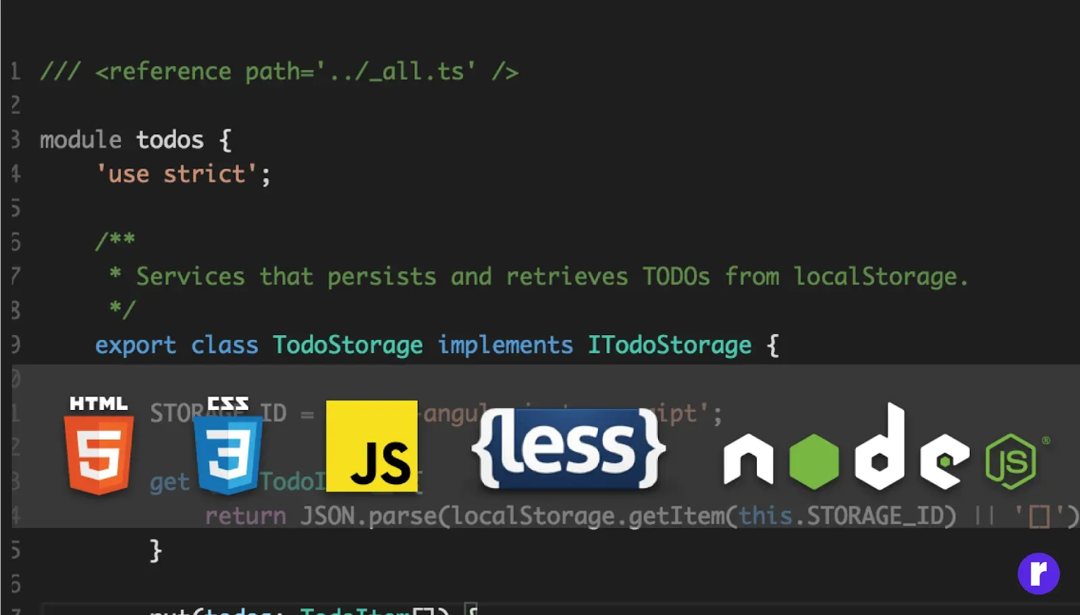Click the CSS3 shield logo
Viewport: 1080px width, 615px height.
(x=227, y=445)
